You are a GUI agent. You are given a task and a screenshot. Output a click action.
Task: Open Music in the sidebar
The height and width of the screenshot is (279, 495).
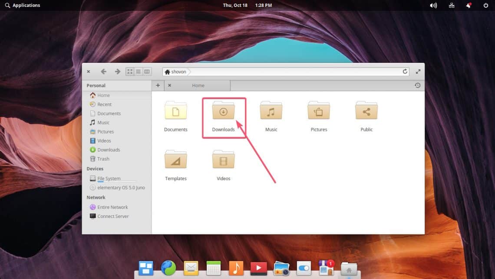(x=117, y=123)
